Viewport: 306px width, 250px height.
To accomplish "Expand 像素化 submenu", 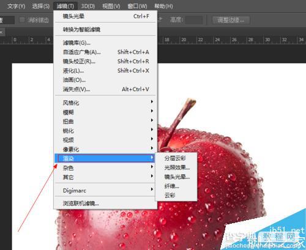I will 106,149.
